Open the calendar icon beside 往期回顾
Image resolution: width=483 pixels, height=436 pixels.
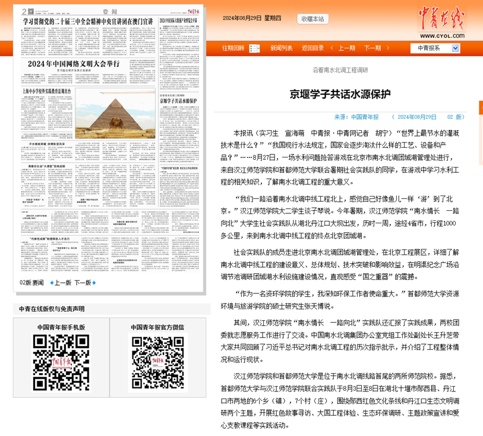[x=254, y=48]
